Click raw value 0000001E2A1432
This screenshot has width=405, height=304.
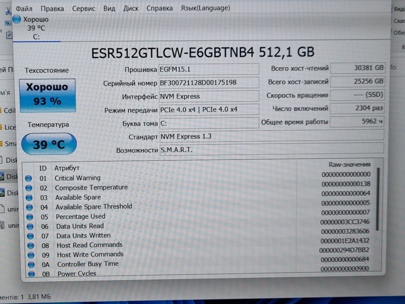coord(344,241)
